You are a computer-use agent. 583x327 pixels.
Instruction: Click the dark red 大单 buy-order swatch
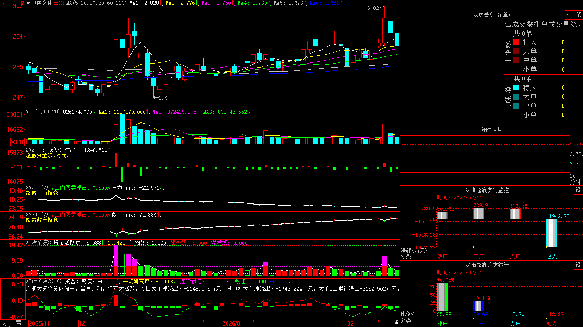(x=516, y=51)
